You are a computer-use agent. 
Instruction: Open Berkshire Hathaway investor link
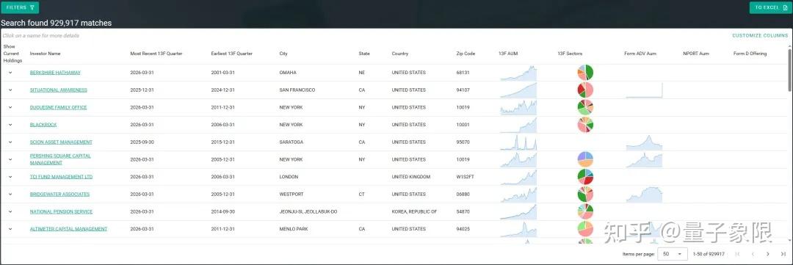[x=55, y=73]
